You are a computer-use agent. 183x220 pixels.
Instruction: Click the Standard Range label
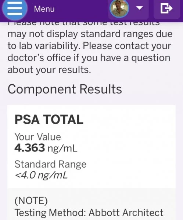pos(50,164)
